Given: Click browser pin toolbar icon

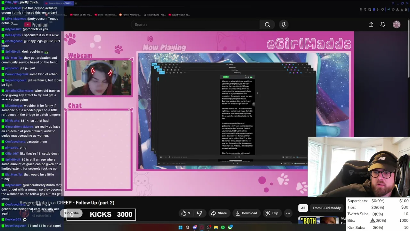Looking at the screenshot, I should click(365, 10).
